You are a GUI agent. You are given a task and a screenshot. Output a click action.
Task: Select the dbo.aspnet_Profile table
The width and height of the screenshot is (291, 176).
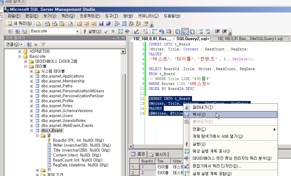pos(57,101)
